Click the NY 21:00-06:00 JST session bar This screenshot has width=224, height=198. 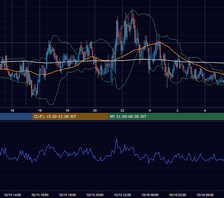point(166,116)
